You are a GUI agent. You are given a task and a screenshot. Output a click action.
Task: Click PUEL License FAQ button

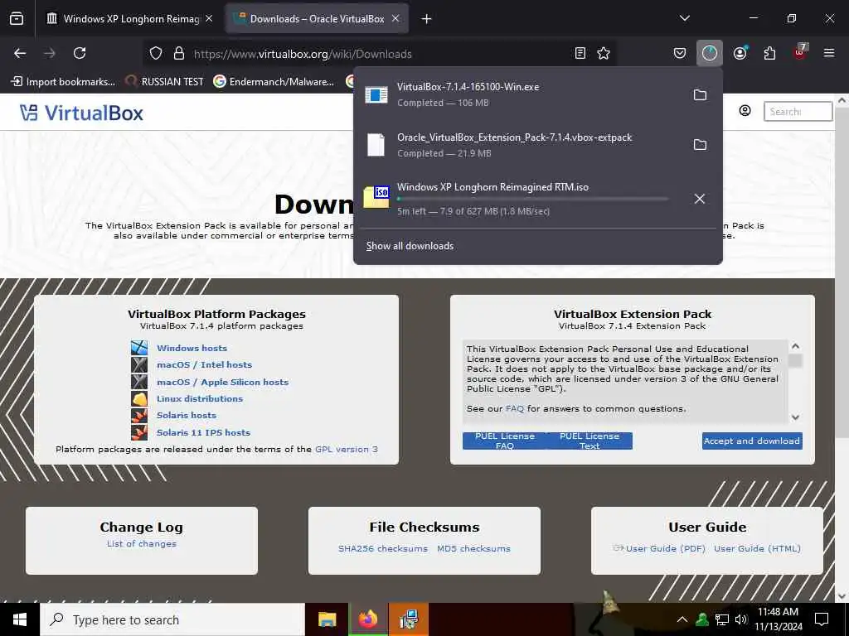pyautogui.click(x=505, y=441)
